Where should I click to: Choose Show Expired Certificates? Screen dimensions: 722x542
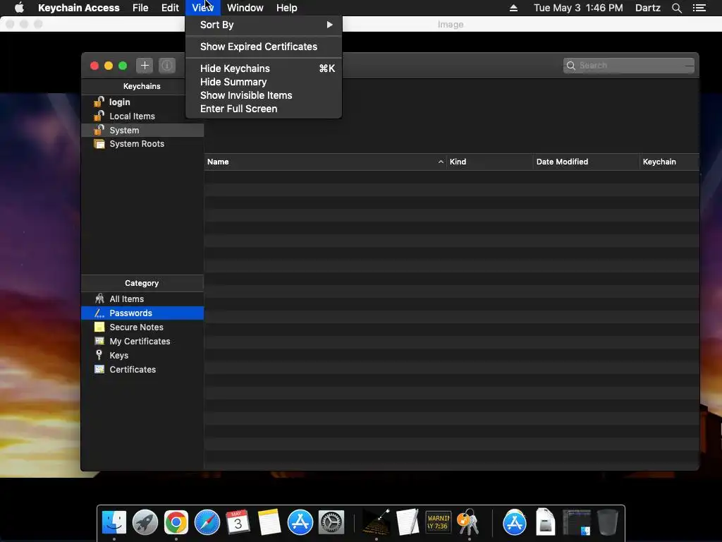(264, 47)
